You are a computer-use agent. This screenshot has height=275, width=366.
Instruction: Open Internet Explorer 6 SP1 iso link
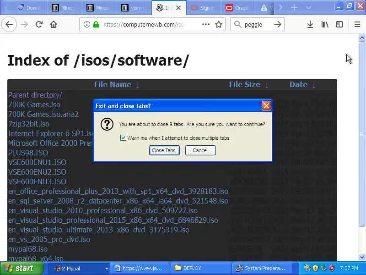pos(50,133)
